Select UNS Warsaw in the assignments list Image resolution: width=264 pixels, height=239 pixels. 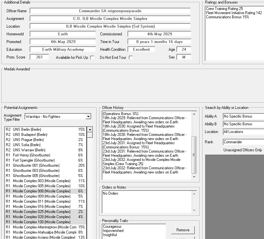click(45, 150)
